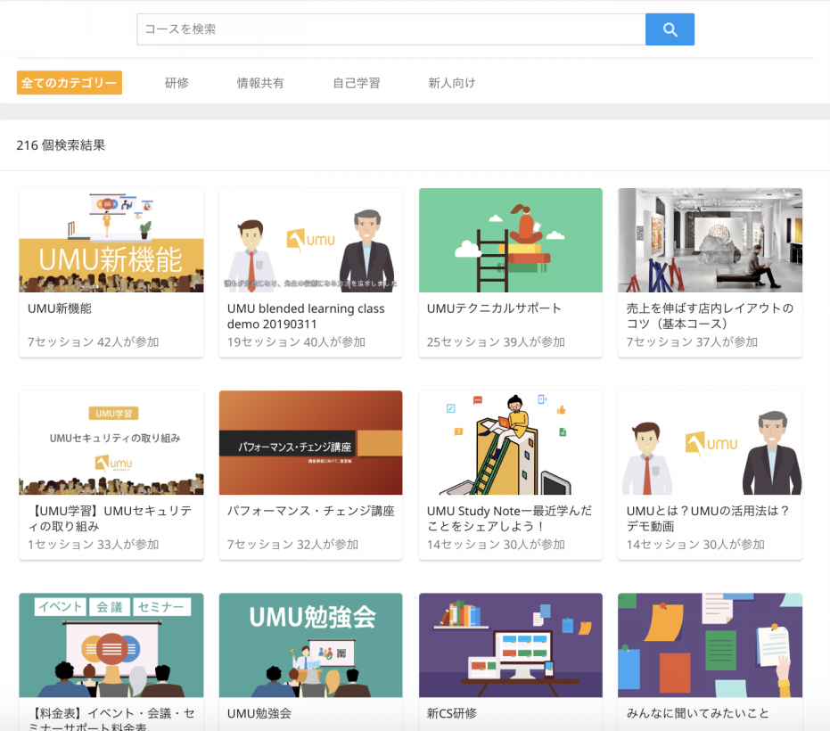Click 14セッション 30人が参加 under UMU Study Note
The width and height of the screenshot is (830, 731).
pos(496,544)
